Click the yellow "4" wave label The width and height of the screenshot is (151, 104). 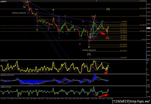[x=53, y=10]
